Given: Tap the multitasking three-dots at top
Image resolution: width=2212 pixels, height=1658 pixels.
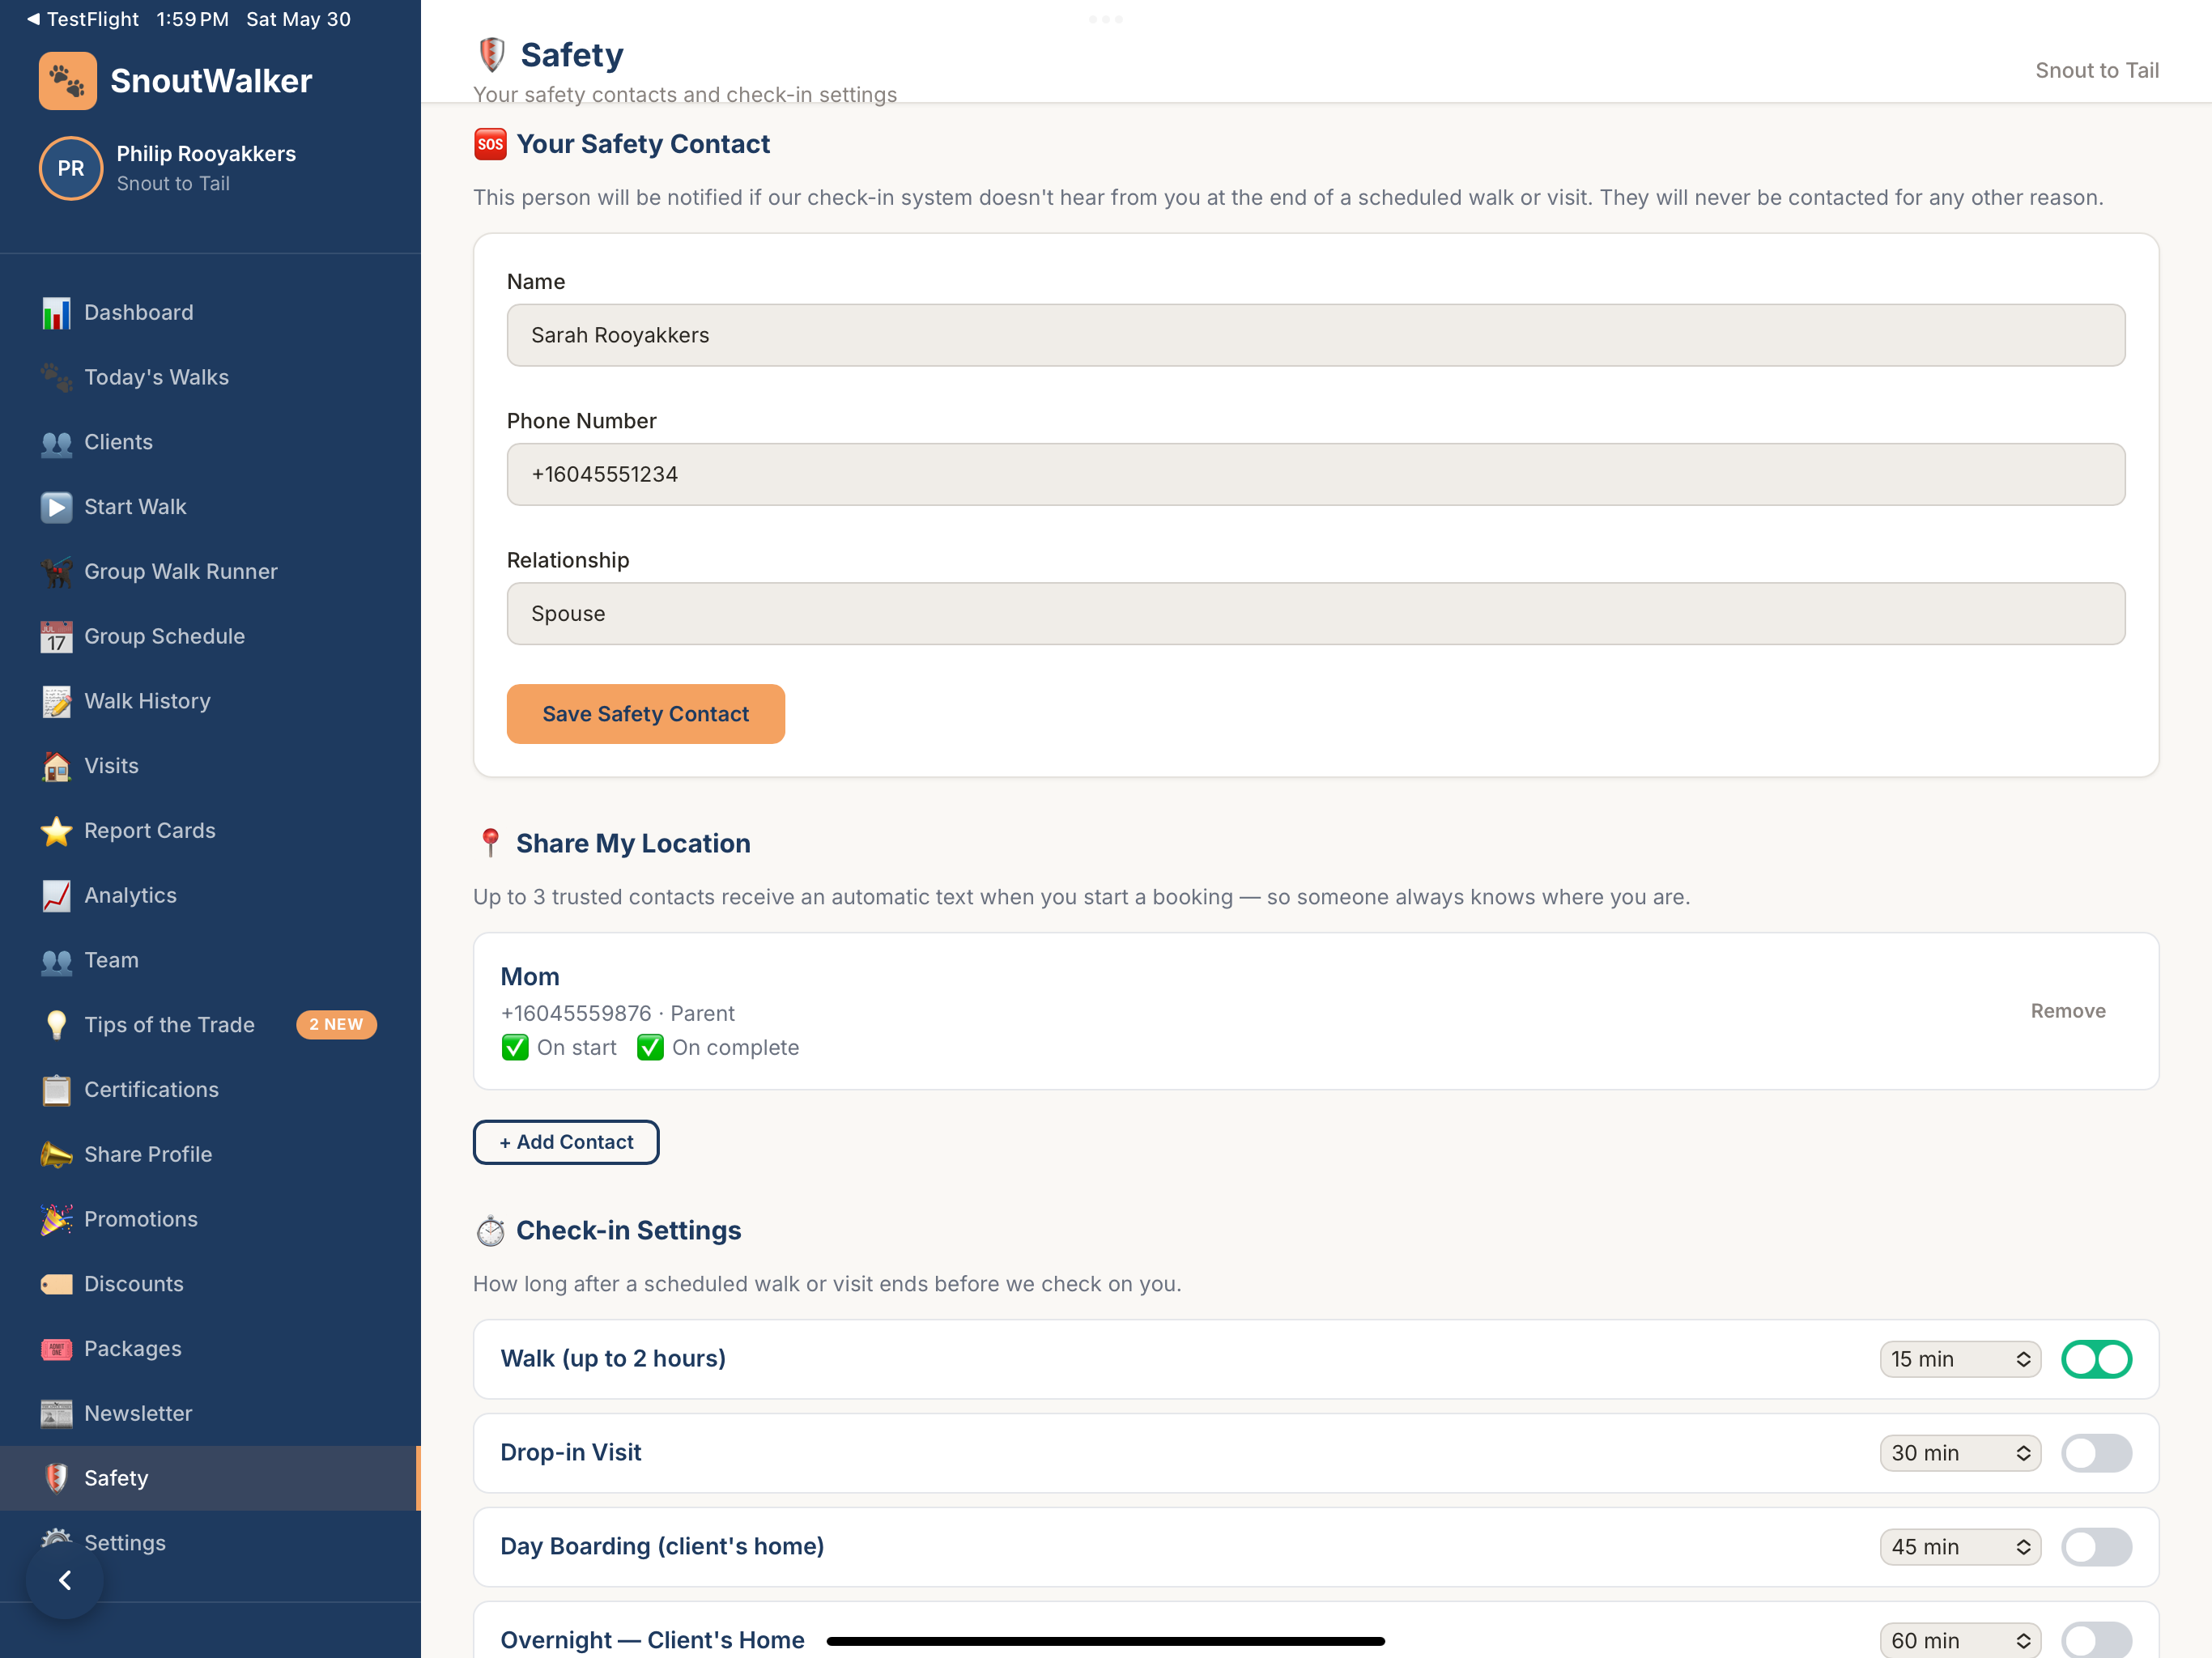Looking at the screenshot, I should pyautogui.click(x=1106, y=19).
